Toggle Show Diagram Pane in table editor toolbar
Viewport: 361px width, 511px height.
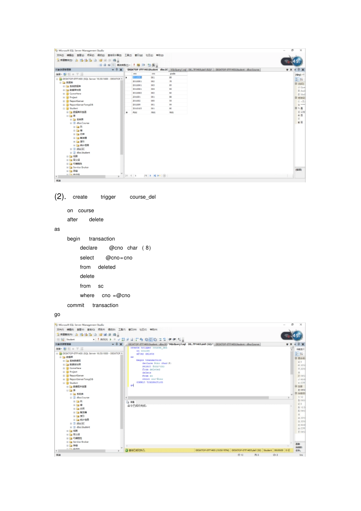pos(101,65)
